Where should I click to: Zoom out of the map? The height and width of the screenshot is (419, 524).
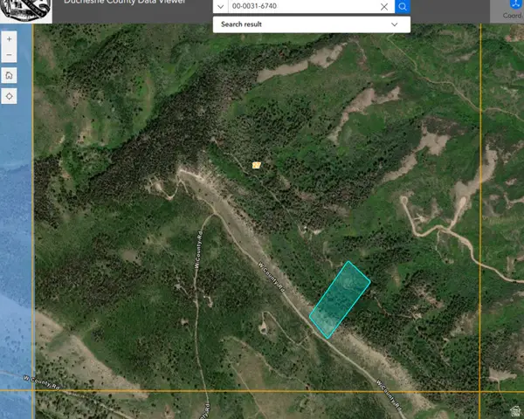(x=9, y=54)
